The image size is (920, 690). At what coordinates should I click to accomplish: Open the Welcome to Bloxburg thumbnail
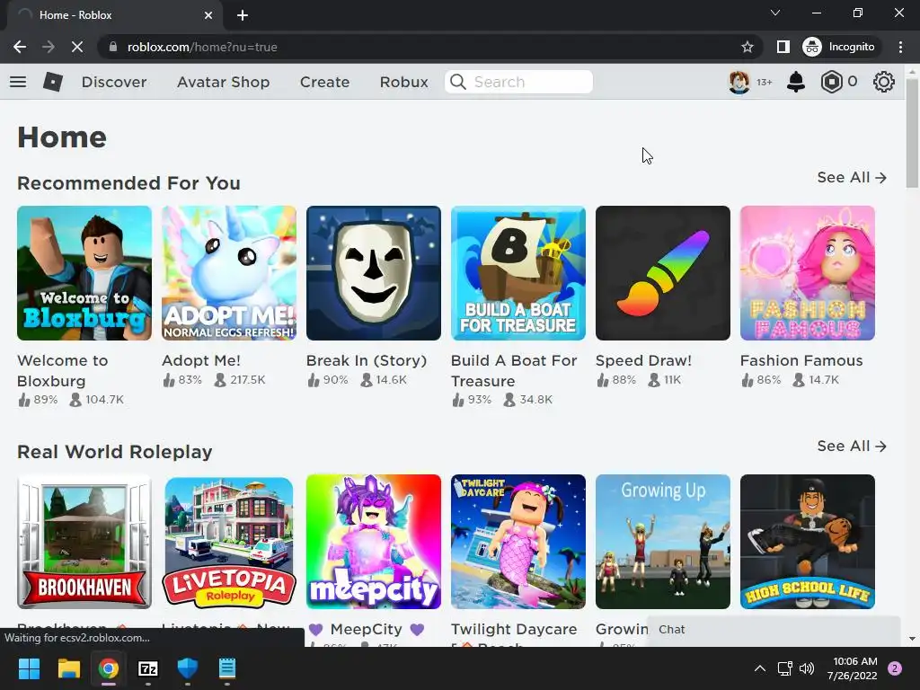[x=84, y=273]
